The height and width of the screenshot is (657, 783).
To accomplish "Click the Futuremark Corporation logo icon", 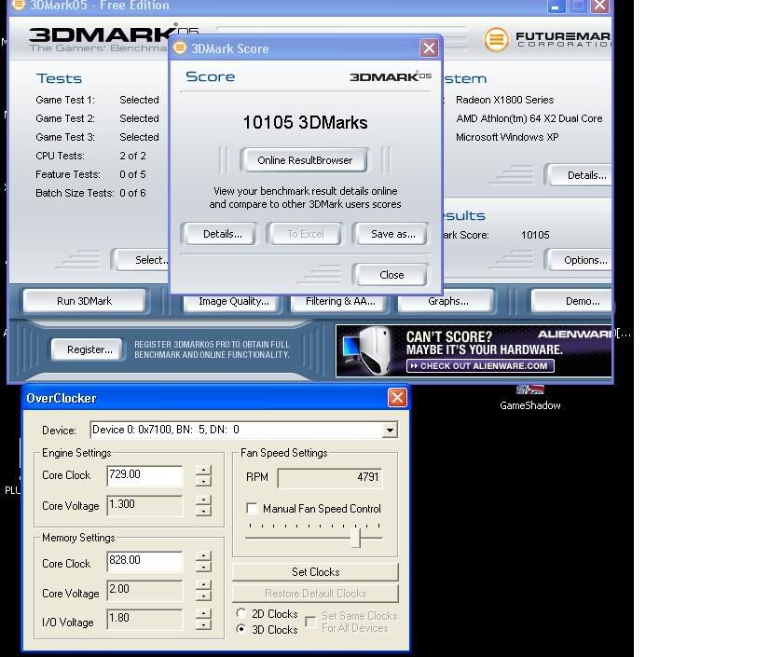I will point(496,39).
